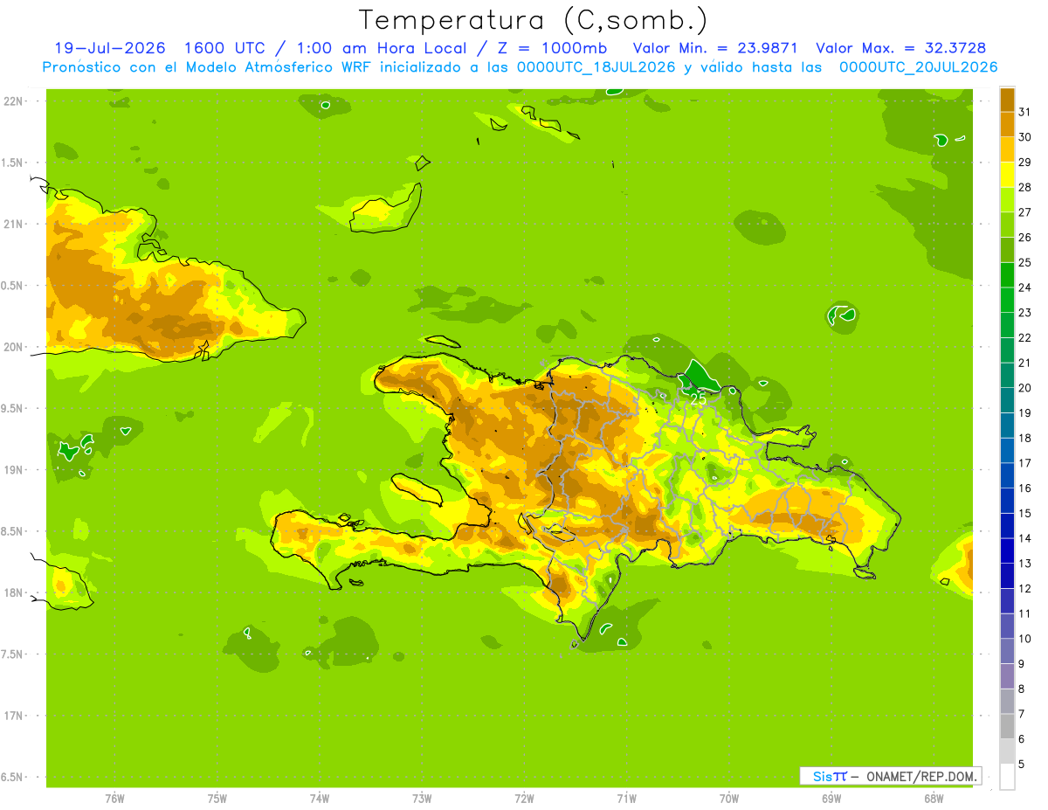1048x810 pixels.
Task: Pick the yellow legend swatch between 28 and 29
Action: tap(1007, 175)
